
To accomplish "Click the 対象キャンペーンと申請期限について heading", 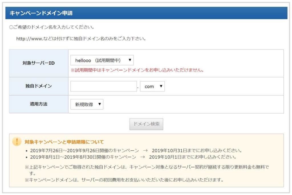I will tap(64, 142).
